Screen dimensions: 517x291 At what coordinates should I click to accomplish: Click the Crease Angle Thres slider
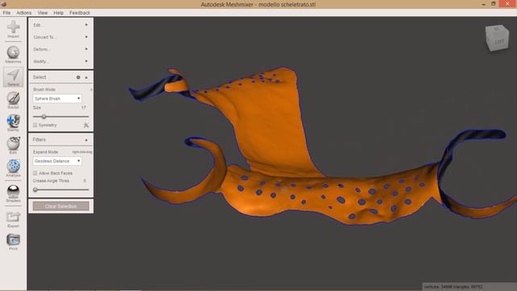pyautogui.click(x=61, y=190)
